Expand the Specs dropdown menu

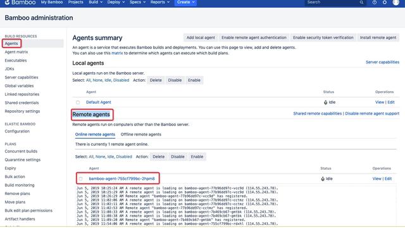[x=137, y=2]
